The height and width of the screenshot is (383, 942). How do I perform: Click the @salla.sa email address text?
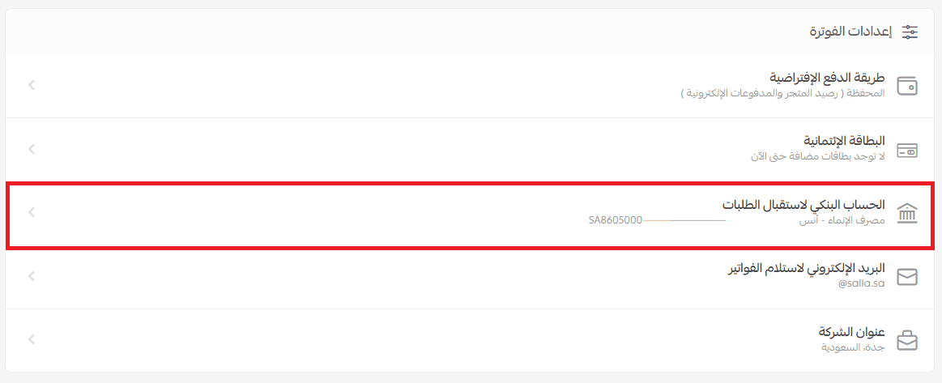[x=861, y=284]
